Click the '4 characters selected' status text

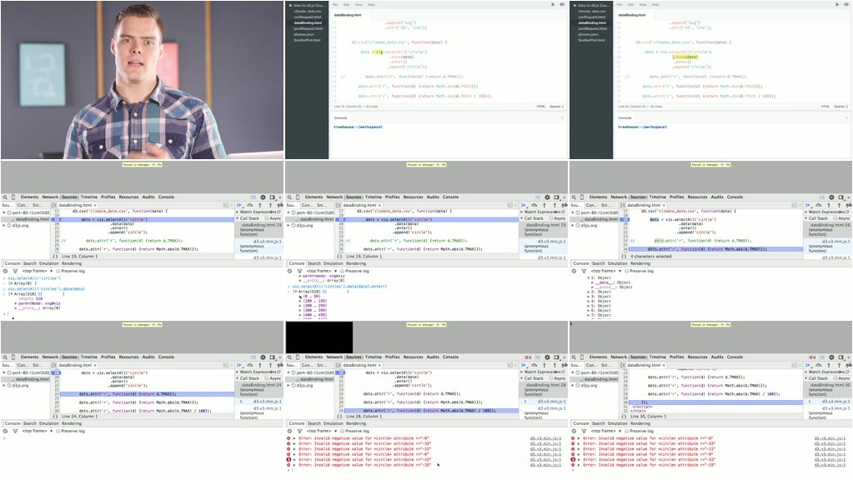point(650,257)
